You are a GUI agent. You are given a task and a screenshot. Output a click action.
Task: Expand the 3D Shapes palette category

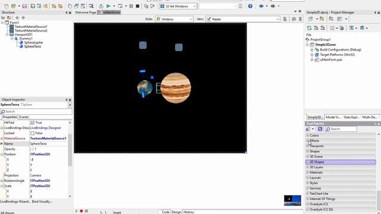coord(308,162)
